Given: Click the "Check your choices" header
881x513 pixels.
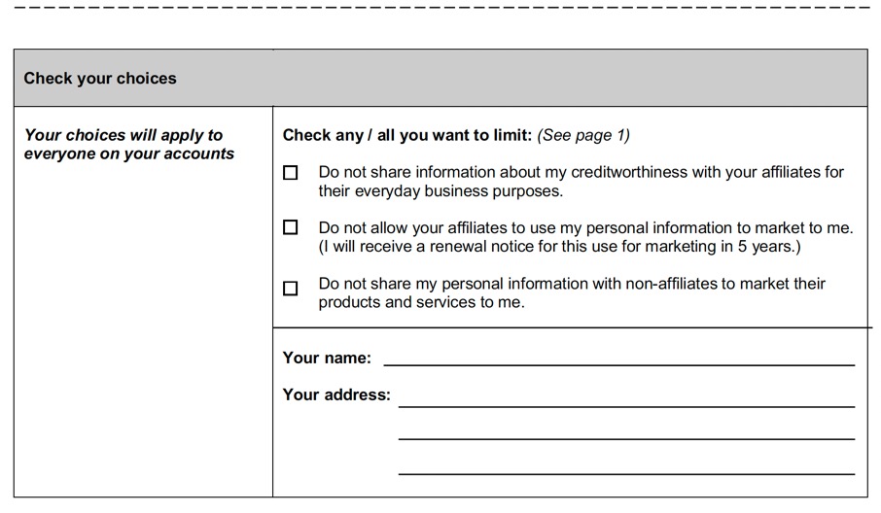Looking at the screenshot, I should point(100,78).
